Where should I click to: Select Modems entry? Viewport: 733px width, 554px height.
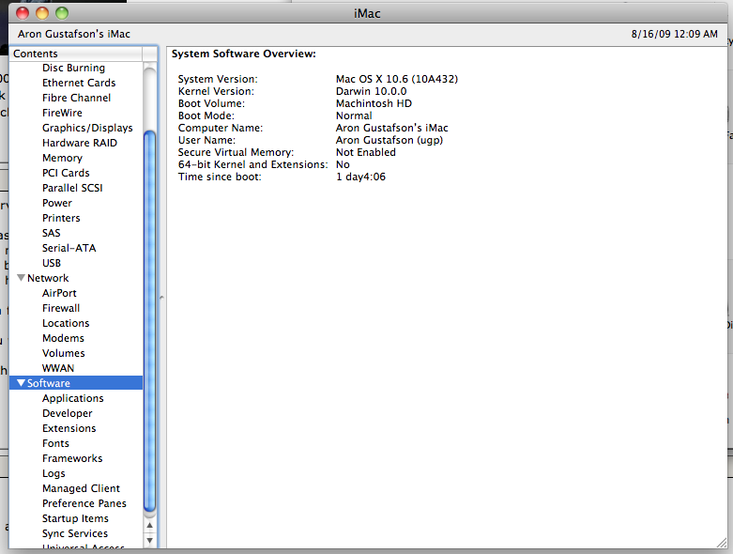point(63,338)
